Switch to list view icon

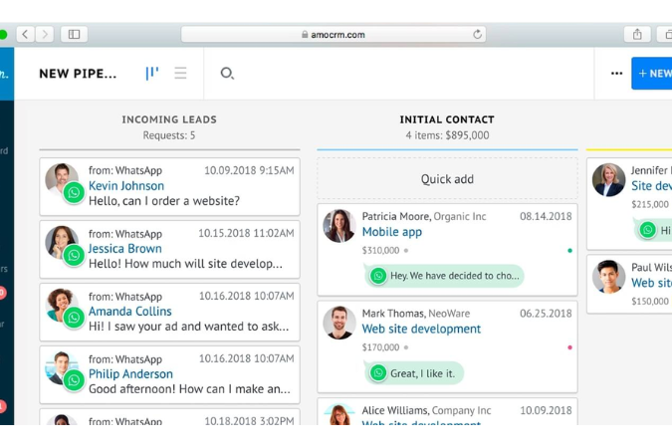[x=180, y=74]
